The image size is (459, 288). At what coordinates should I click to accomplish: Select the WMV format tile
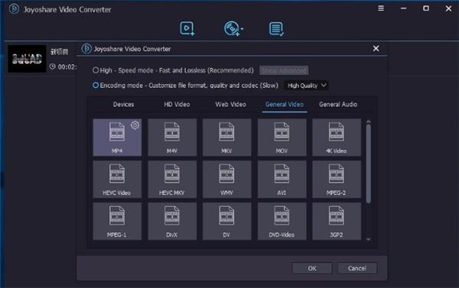227,180
